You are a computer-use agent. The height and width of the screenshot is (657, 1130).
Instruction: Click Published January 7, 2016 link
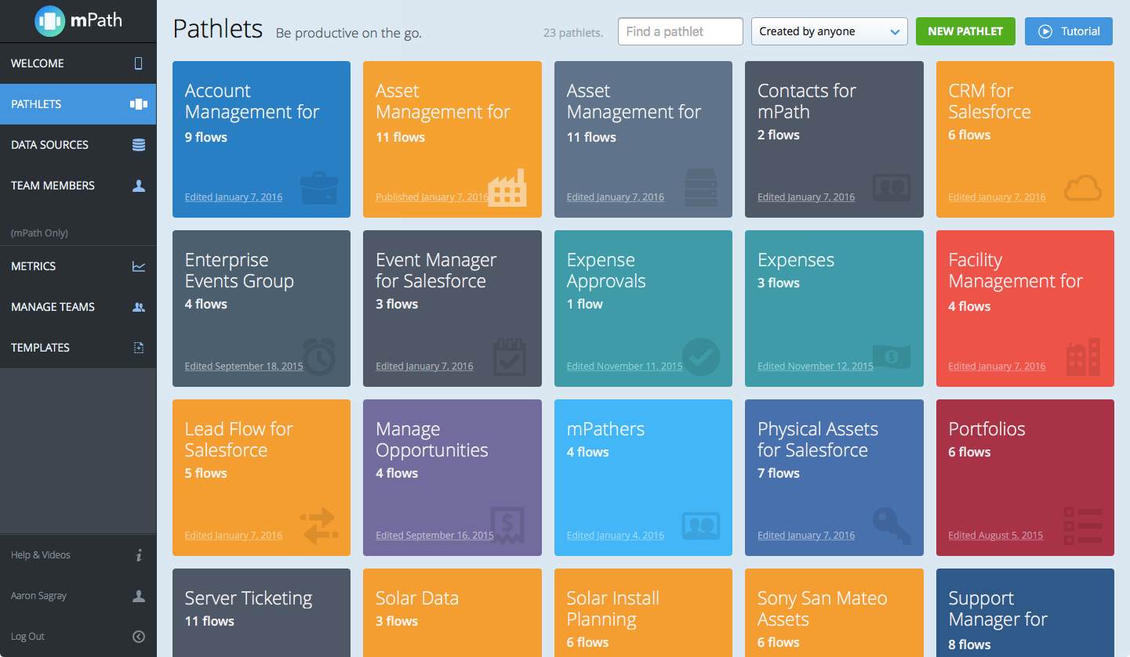click(x=432, y=197)
